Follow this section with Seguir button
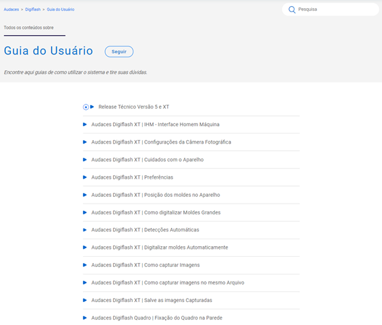This screenshot has width=382, height=325. 119,52
